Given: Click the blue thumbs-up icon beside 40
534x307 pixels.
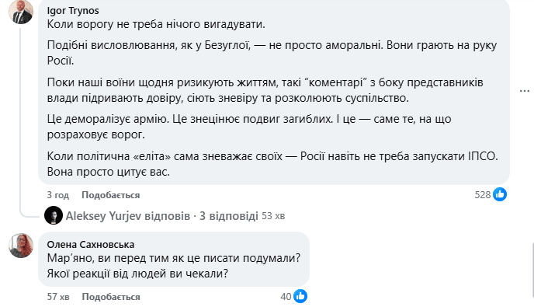Looking at the screenshot, I should pos(300,296).
